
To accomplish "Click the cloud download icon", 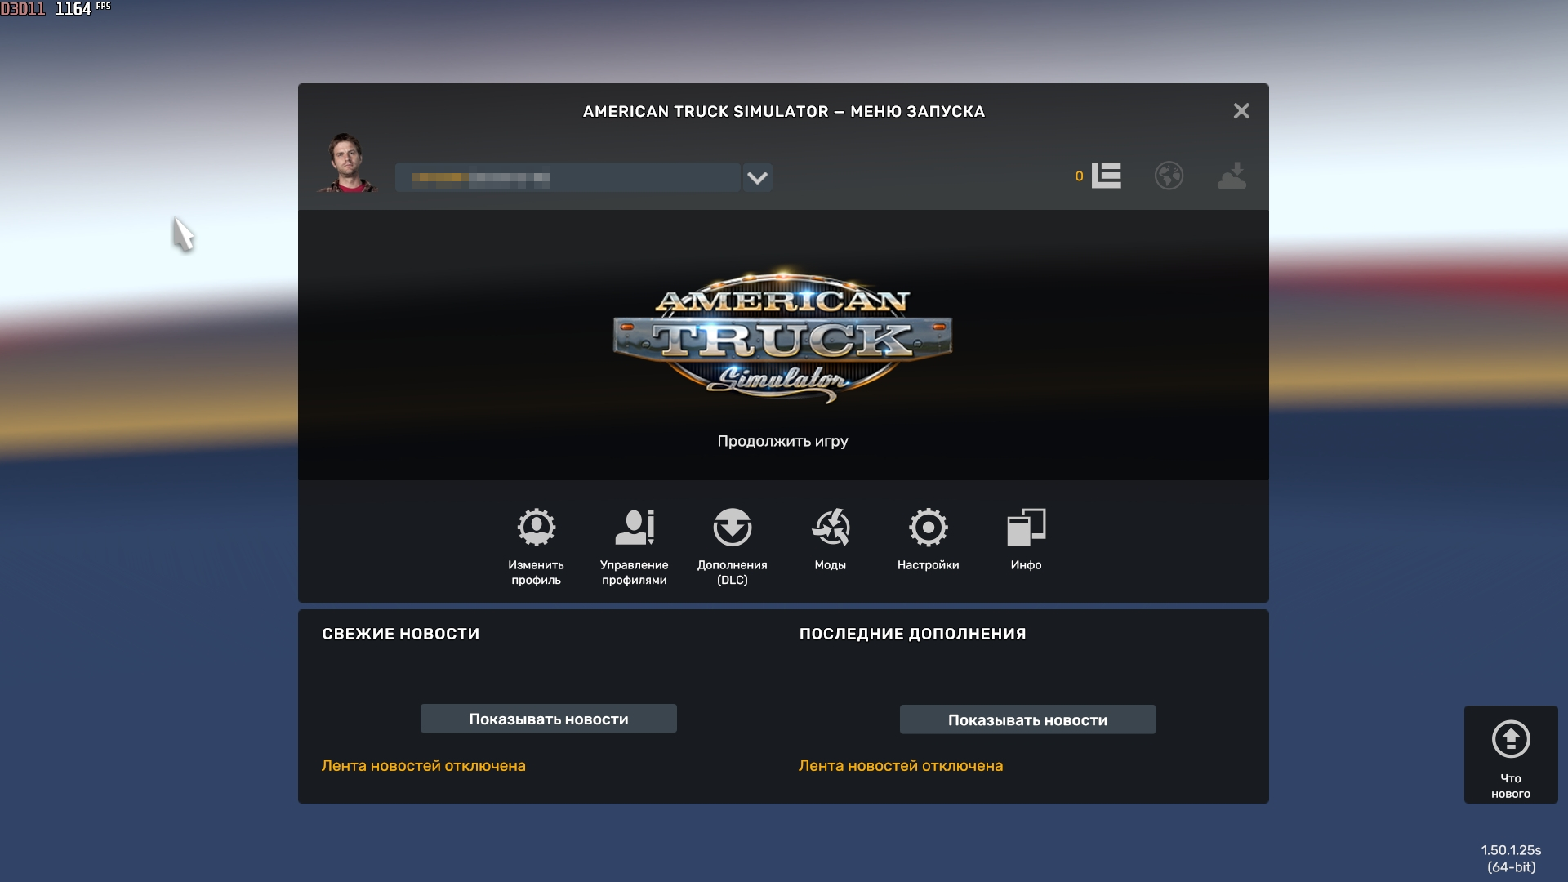I will [1232, 176].
